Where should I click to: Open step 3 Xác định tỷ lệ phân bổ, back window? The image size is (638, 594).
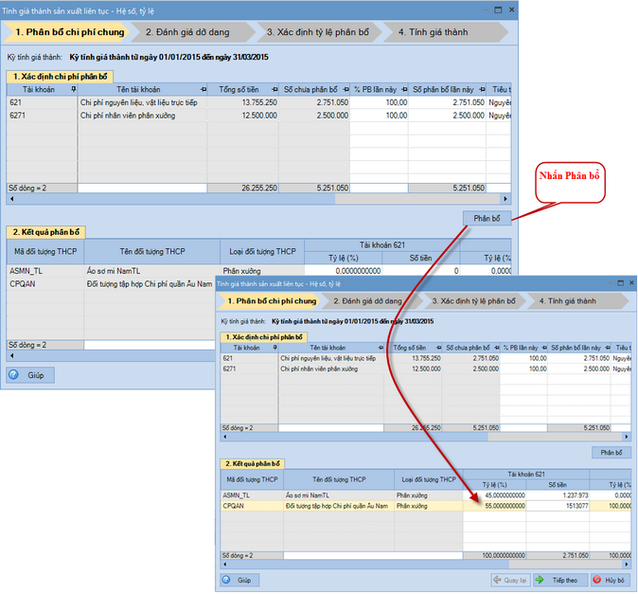pyautogui.click(x=319, y=32)
